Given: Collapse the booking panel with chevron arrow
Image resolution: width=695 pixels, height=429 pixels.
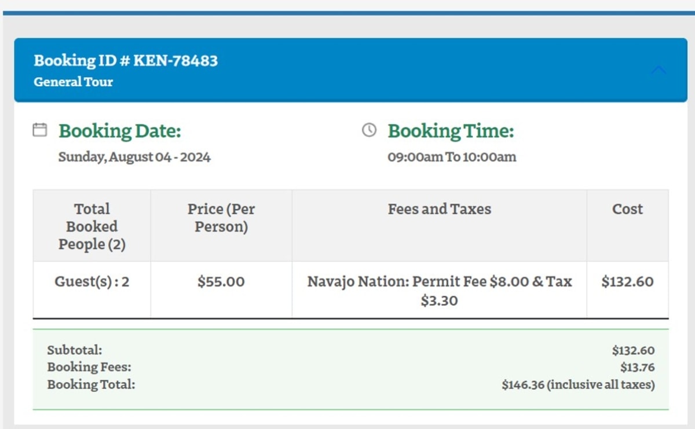Looking at the screenshot, I should (x=659, y=70).
